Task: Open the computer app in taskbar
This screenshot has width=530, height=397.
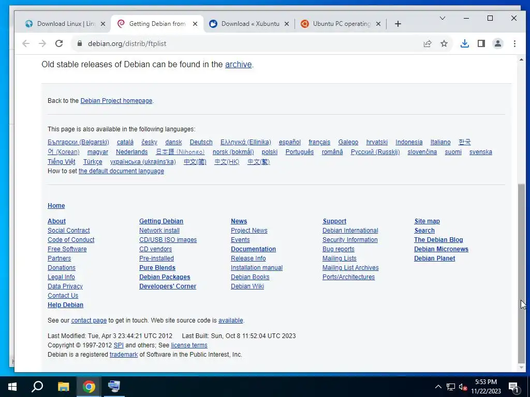Action: (114, 387)
